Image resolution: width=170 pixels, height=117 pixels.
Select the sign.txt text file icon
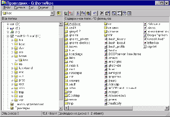[x=145, y=47]
